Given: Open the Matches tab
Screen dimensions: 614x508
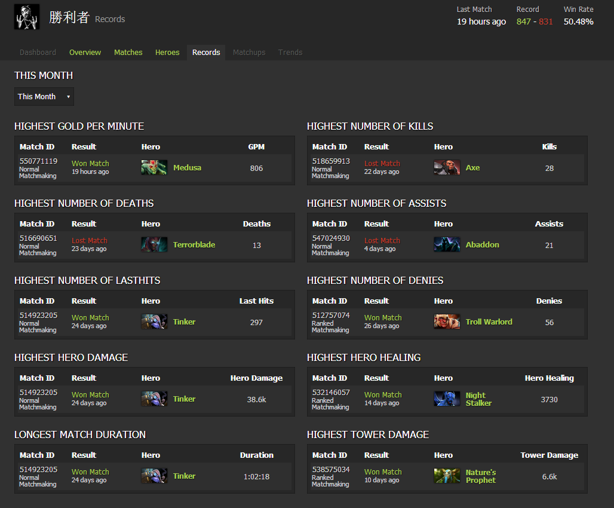Looking at the screenshot, I should point(128,53).
